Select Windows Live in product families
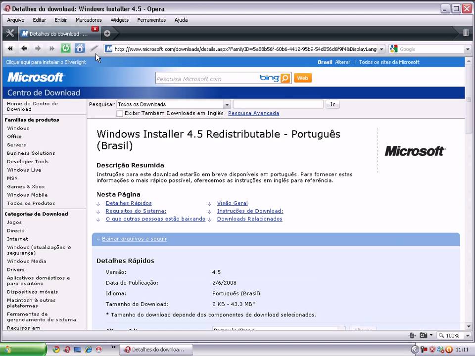The image size is (475, 356). 24,170
